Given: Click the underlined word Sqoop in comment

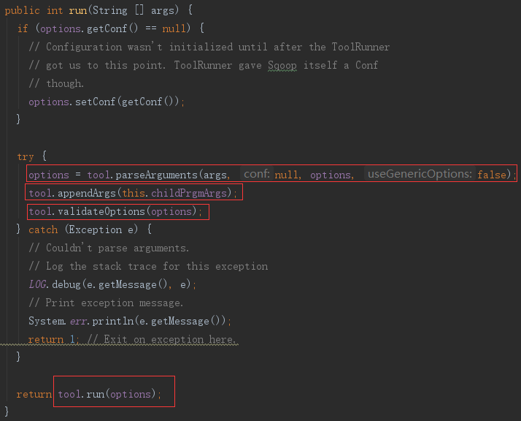Looking at the screenshot, I should pos(282,65).
